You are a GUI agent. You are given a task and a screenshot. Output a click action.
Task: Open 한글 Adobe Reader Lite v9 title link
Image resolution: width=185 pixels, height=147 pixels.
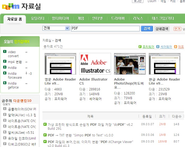point(165,81)
